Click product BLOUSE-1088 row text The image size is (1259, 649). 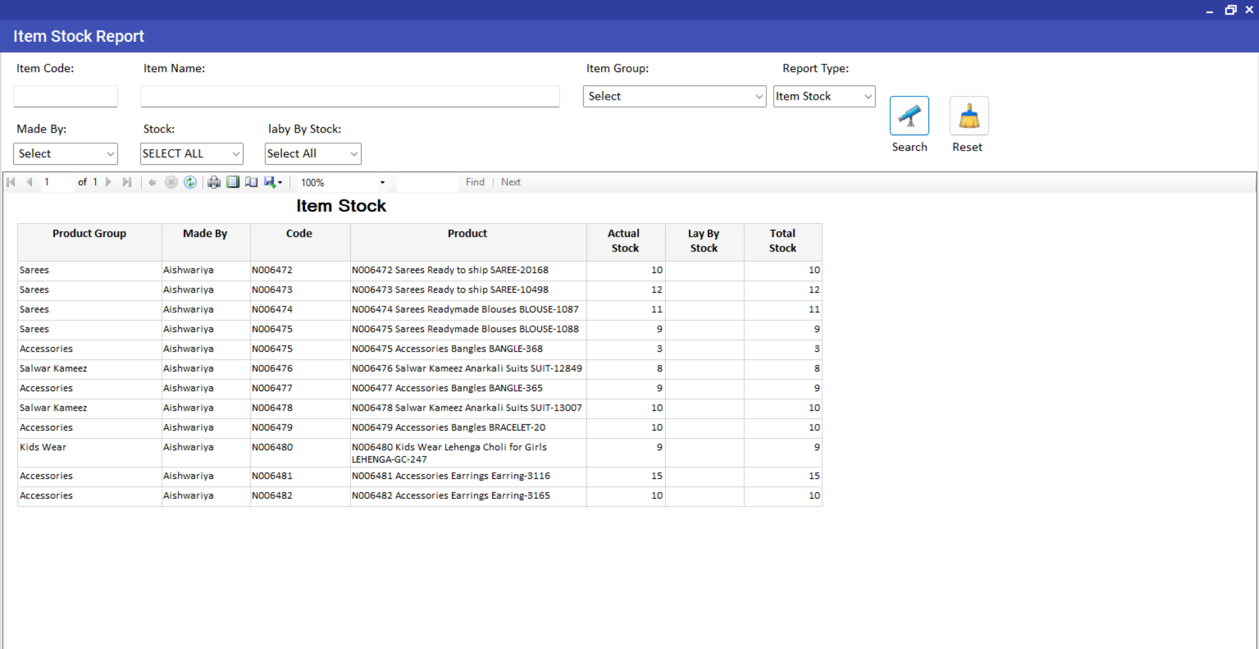(465, 329)
